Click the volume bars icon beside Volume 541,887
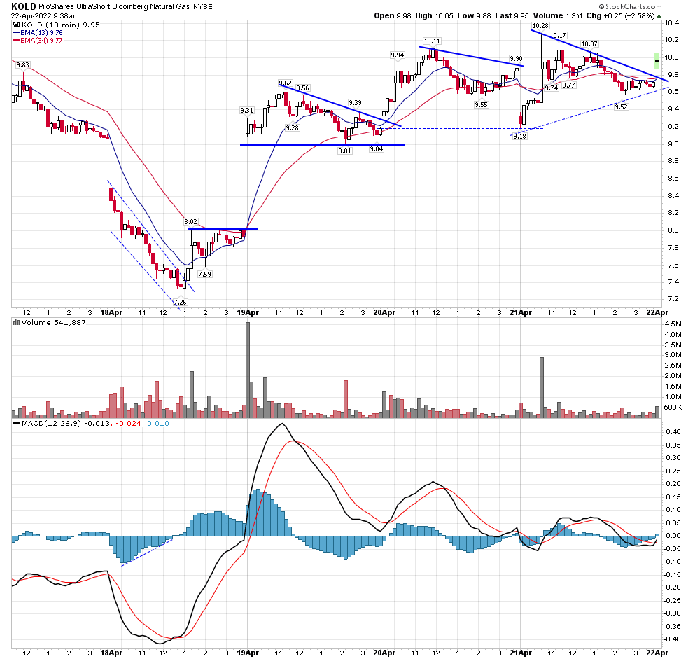The width and height of the screenshot is (693, 659). coord(16,322)
